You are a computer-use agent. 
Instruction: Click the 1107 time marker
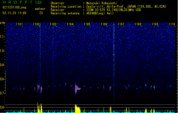(x=121, y=24)
